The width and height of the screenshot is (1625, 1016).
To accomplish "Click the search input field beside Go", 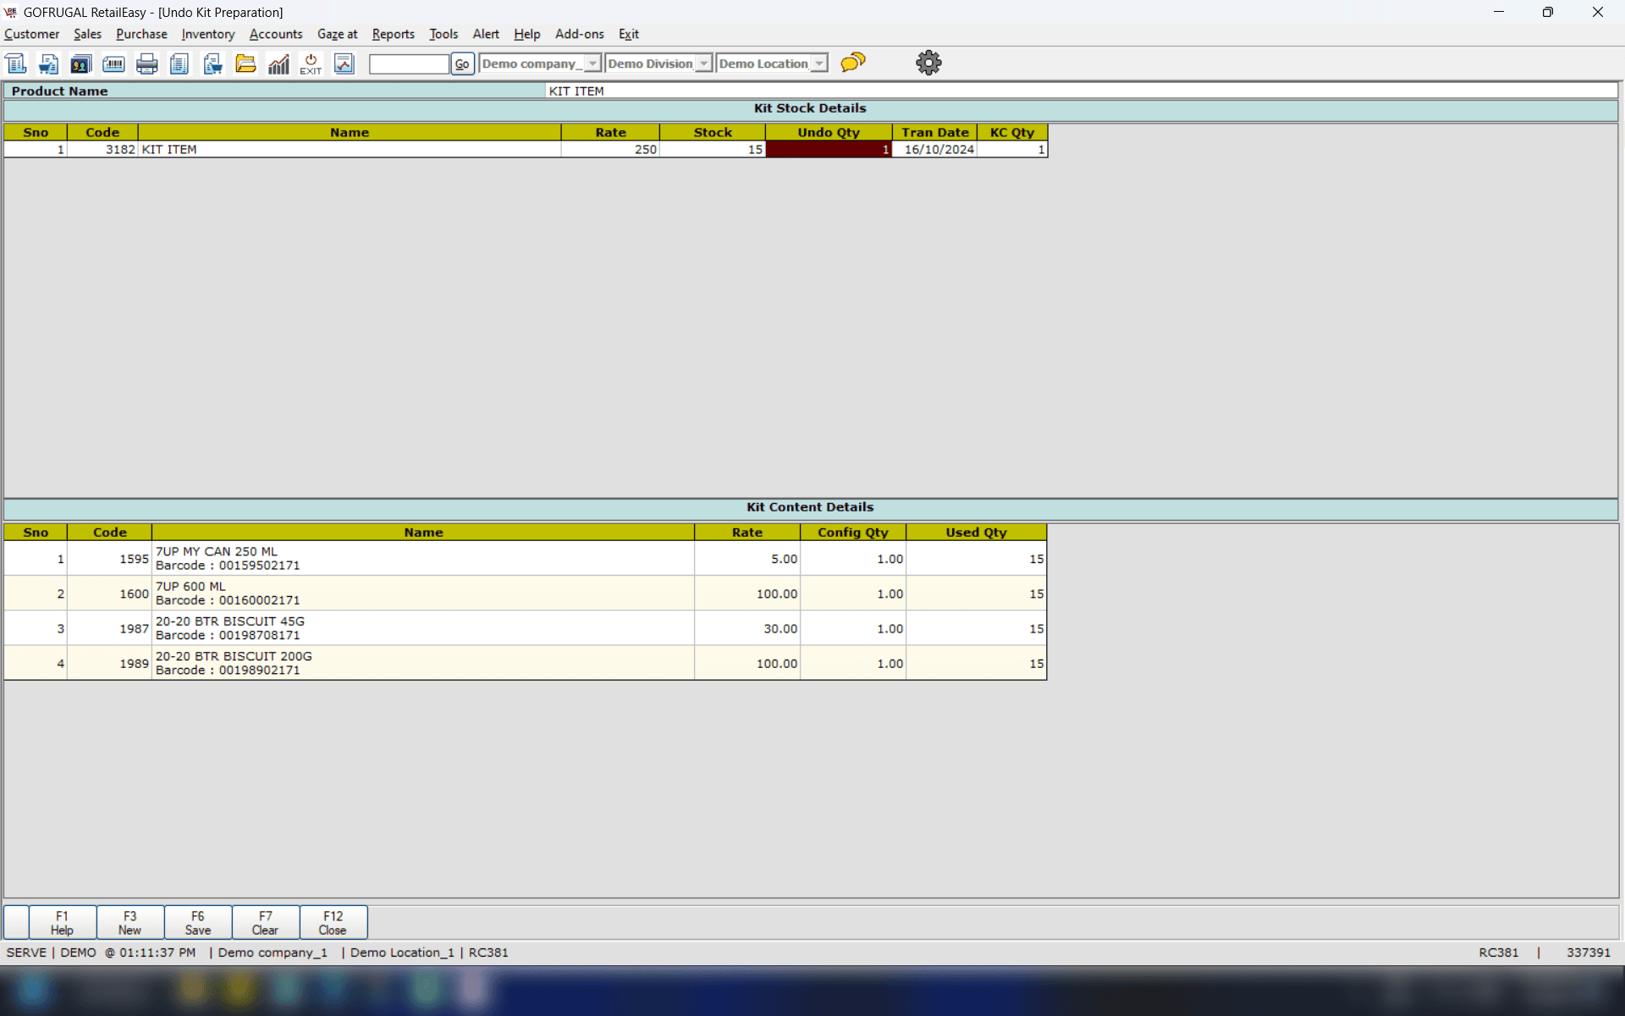I will pyautogui.click(x=409, y=63).
